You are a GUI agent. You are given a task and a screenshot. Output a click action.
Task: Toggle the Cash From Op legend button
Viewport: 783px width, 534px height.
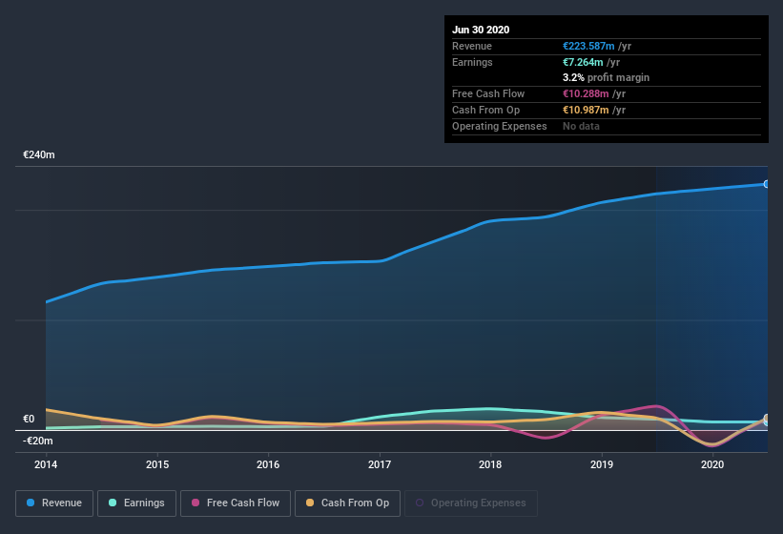click(x=347, y=503)
